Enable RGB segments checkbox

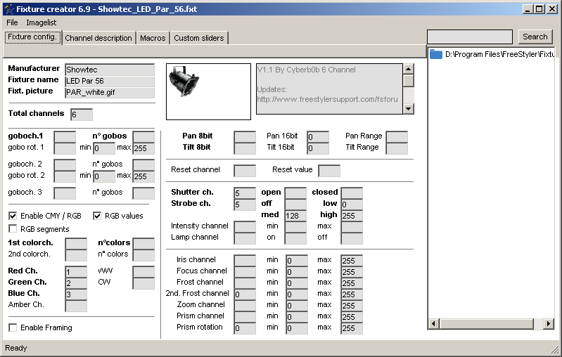click(13, 229)
